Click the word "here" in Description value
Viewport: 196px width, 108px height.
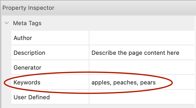pyautogui.click(x=173, y=53)
